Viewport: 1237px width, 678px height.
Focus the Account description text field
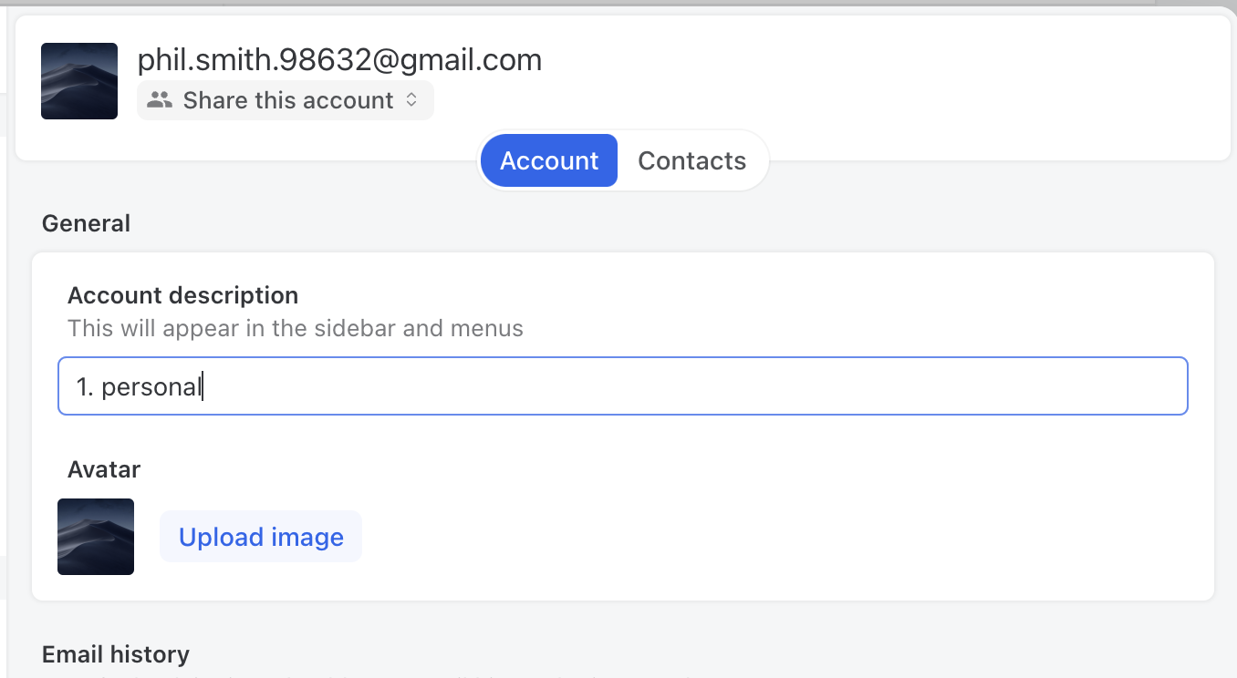point(622,386)
